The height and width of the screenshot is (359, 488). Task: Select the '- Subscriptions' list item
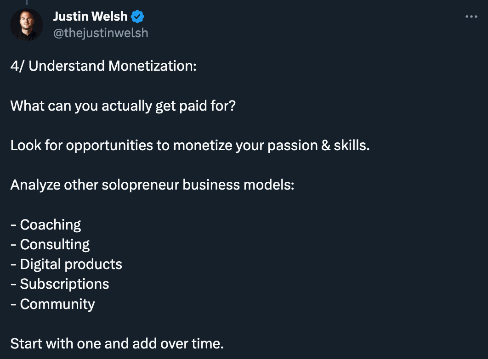click(x=60, y=284)
